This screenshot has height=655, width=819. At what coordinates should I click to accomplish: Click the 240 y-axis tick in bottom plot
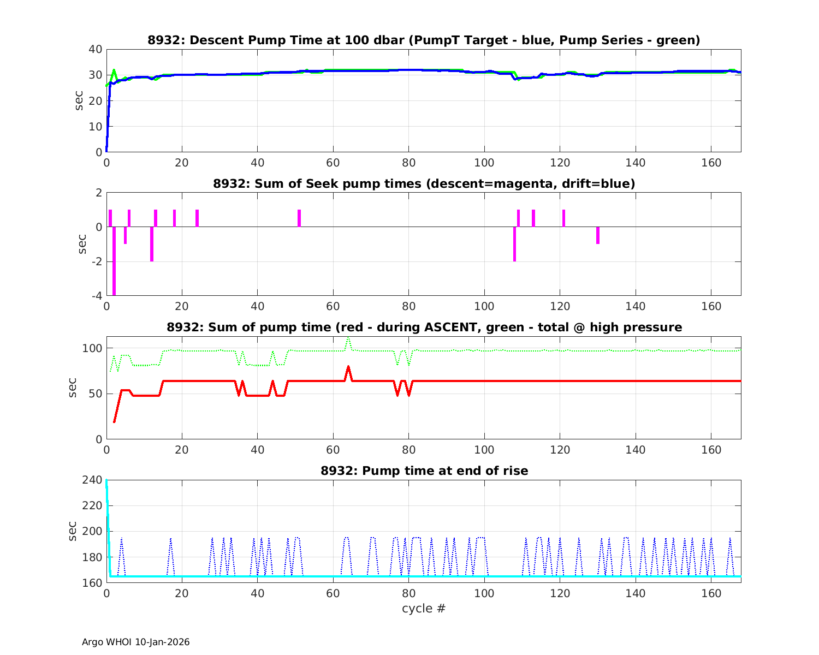(x=95, y=480)
